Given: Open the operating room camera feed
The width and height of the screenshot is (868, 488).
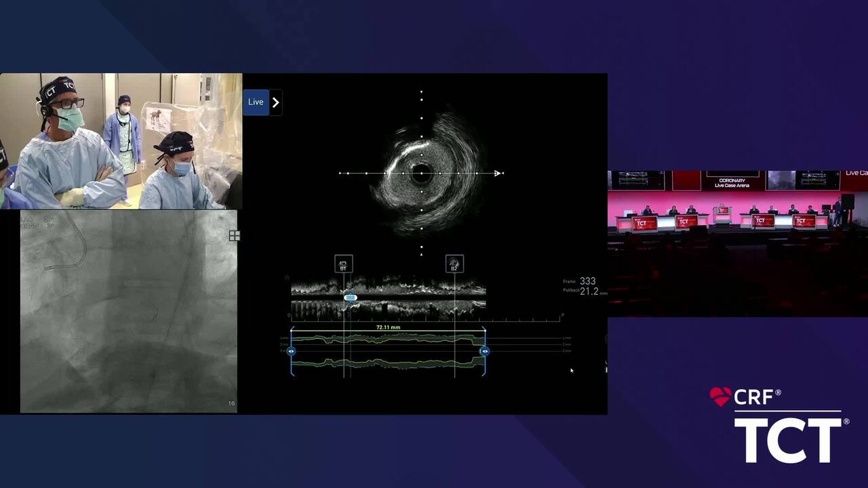Looking at the screenshot, I should (x=121, y=141).
